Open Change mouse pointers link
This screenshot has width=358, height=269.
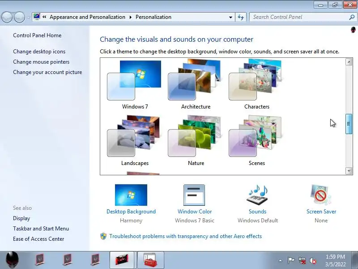pos(41,62)
